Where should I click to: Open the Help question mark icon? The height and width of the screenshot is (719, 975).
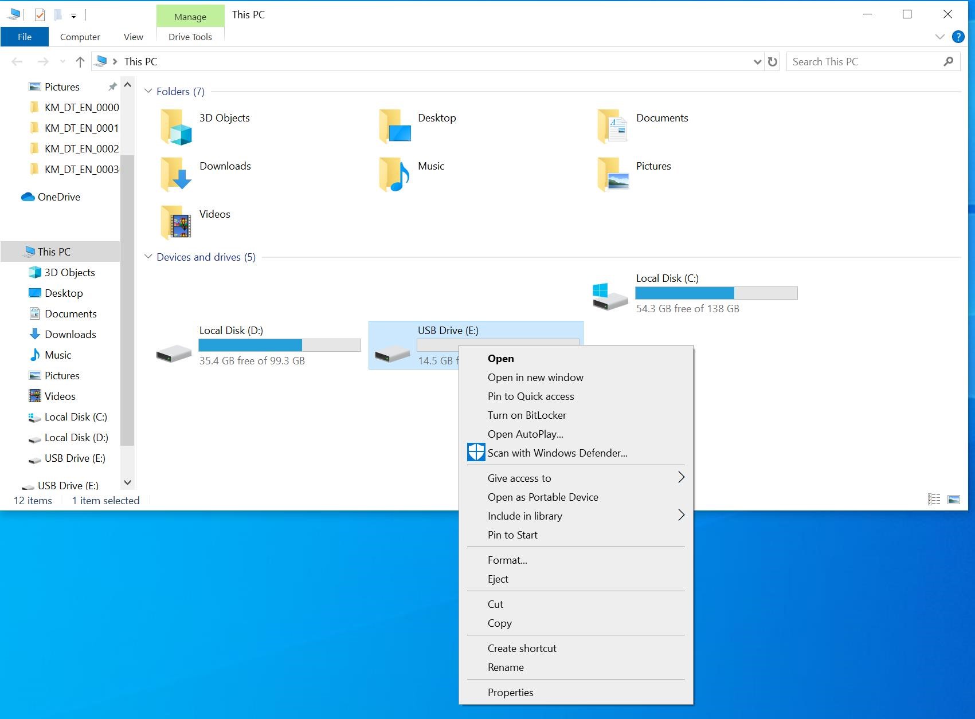958,37
